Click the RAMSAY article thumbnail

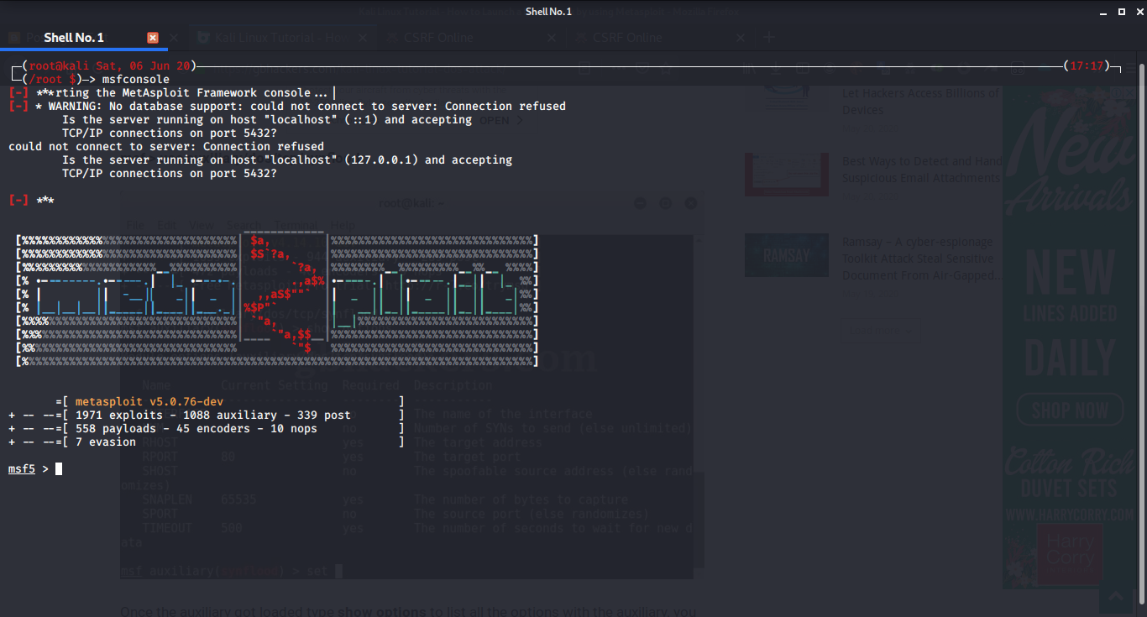pos(786,254)
